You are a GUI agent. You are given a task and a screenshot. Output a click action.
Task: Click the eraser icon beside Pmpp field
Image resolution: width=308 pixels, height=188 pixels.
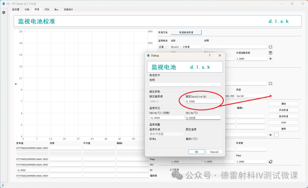click(271, 161)
